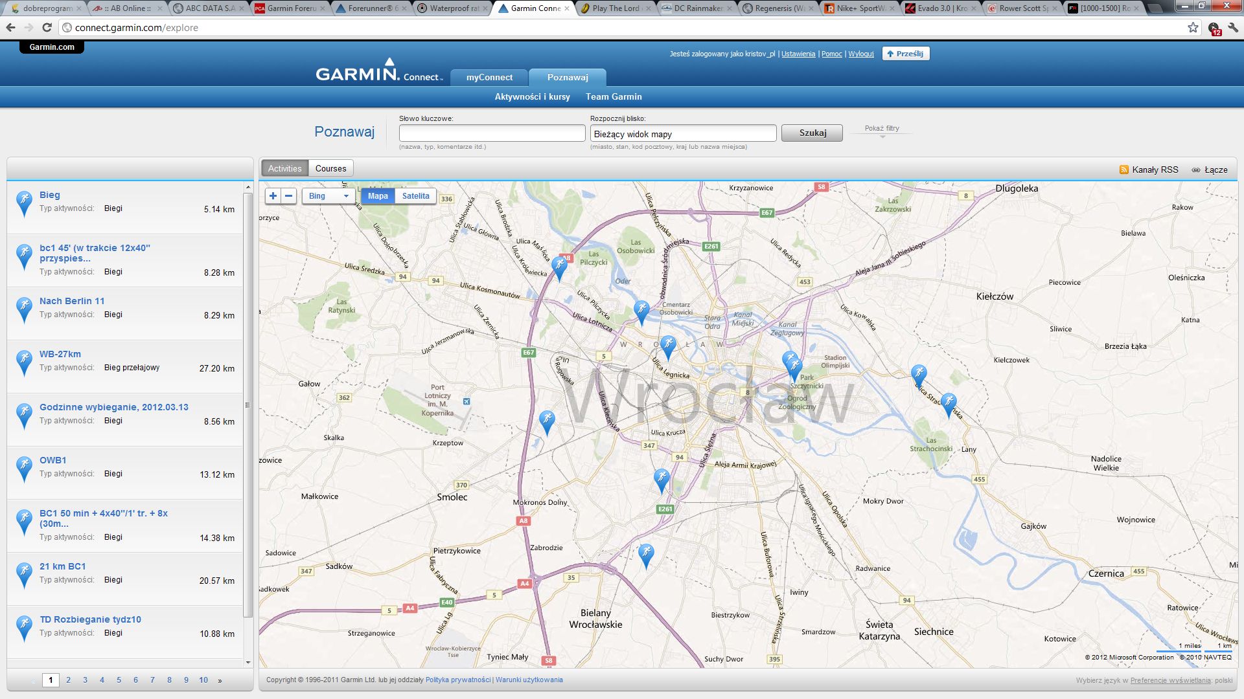The height and width of the screenshot is (699, 1244).
Task: Open the myConnect tab
Action: click(x=489, y=78)
